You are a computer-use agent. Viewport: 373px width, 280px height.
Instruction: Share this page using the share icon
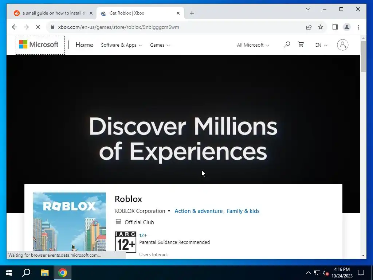(x=309, y=27)
